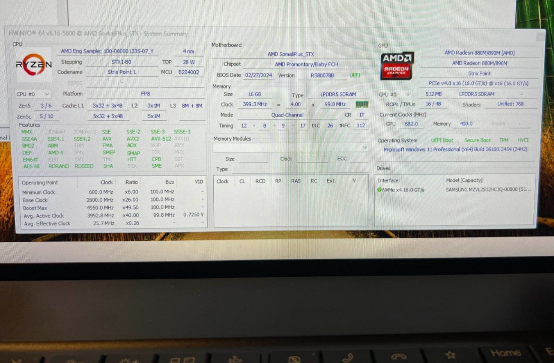Click the CL column header in module timings
The height and width of the screenshot is (363, 554).
pos(242,181)
